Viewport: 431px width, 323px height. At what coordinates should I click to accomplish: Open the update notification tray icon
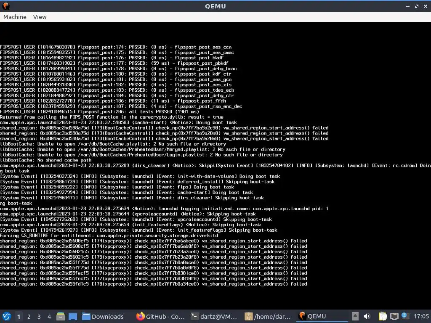(404, 315)
